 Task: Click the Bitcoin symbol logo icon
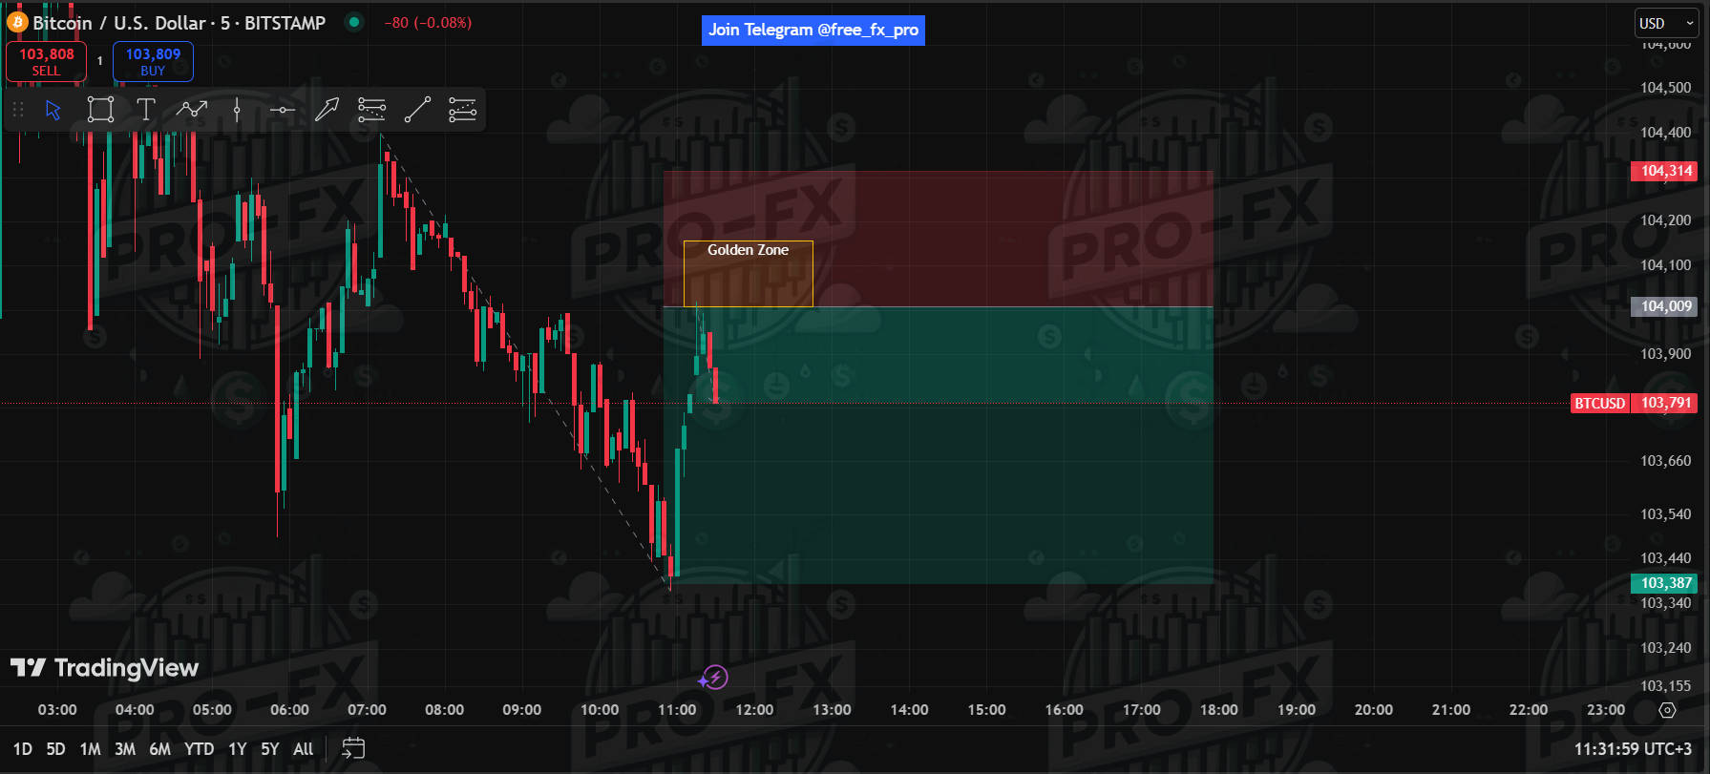[17, 22]
